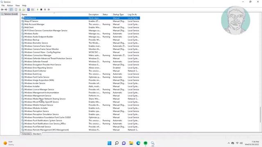Viewport: 262px width, 147px height.
Task: Open the Action menu
Action: click(10, 5)
